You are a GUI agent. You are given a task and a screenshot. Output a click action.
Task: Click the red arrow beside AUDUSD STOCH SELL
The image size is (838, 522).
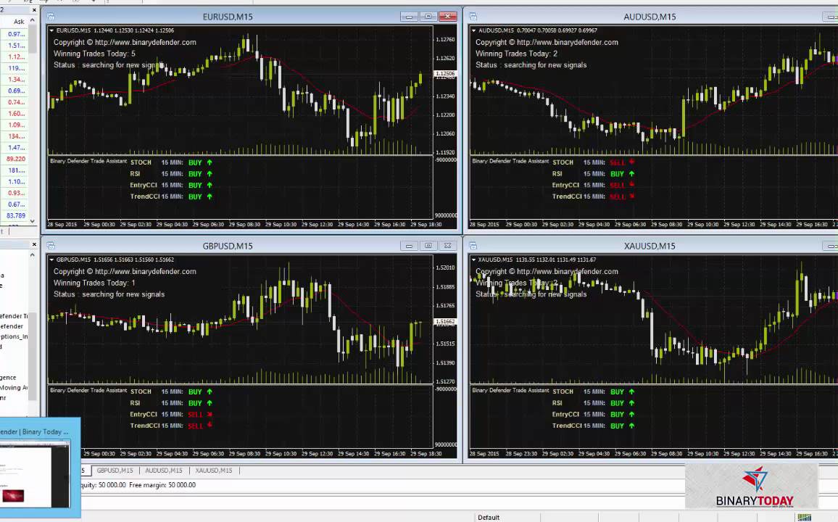[x=631, y=162]
